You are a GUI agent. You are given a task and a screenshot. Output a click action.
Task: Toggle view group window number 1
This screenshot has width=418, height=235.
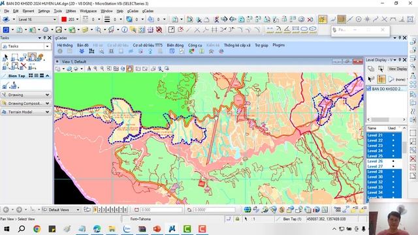pyautogui.click(x=95, y=210)
